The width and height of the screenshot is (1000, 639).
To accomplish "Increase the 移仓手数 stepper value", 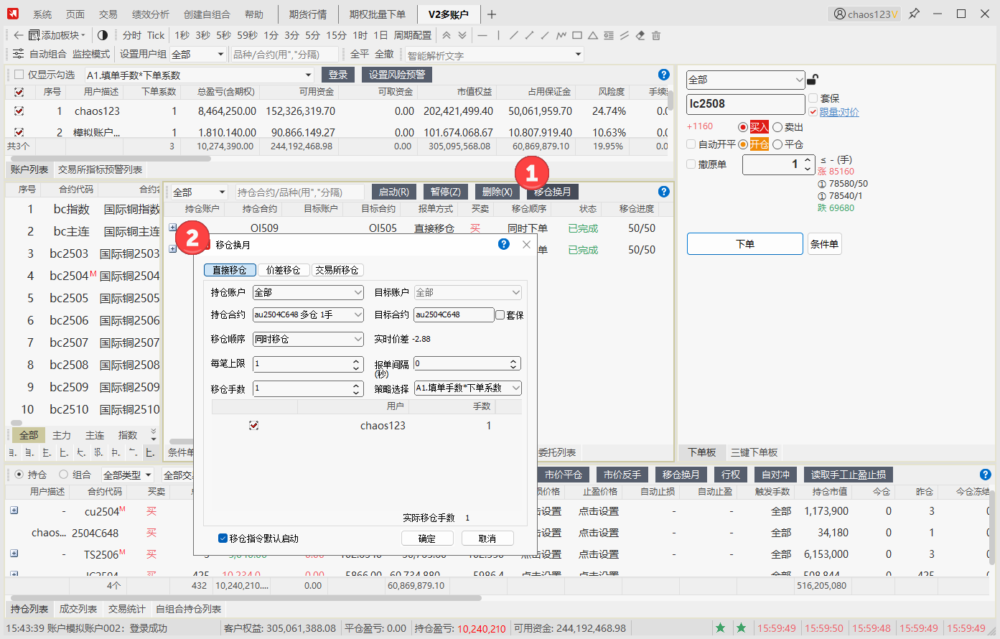I will [x=357, y=385].
